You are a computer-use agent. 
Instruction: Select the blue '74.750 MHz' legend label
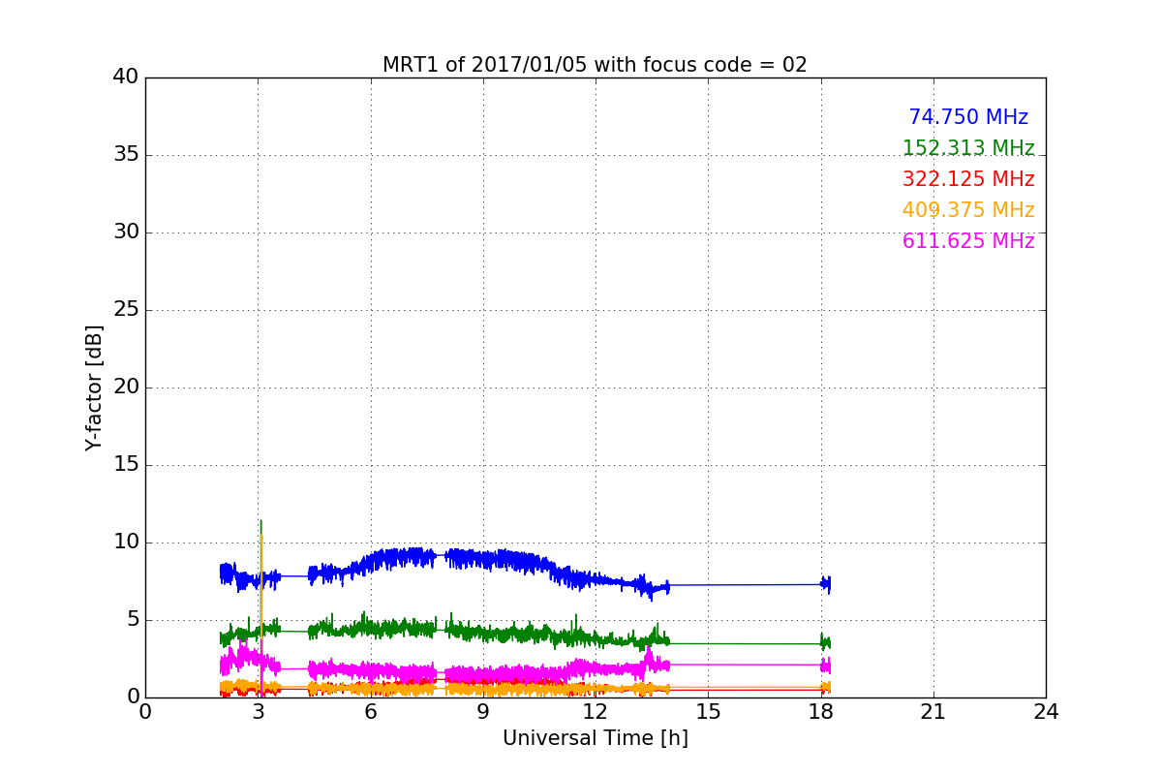point(968,117)
